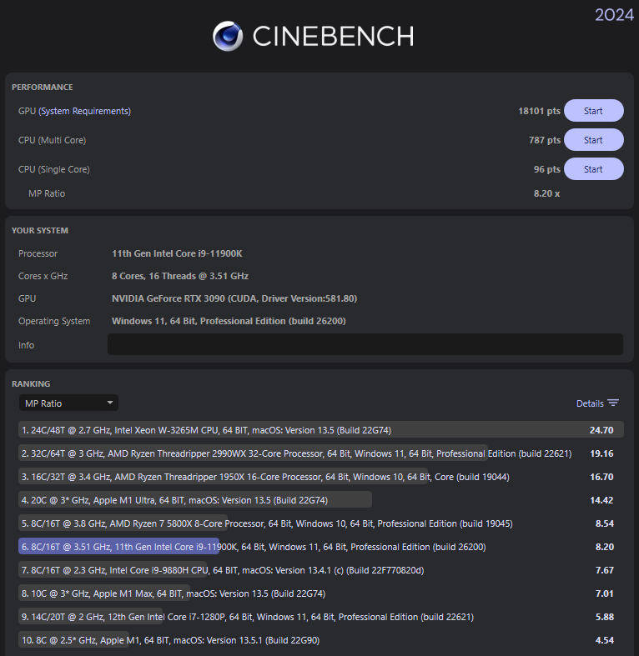Screen dimensions: 639x656
Task: Click the 8.54 ranking score
Action: coord(604,523)
